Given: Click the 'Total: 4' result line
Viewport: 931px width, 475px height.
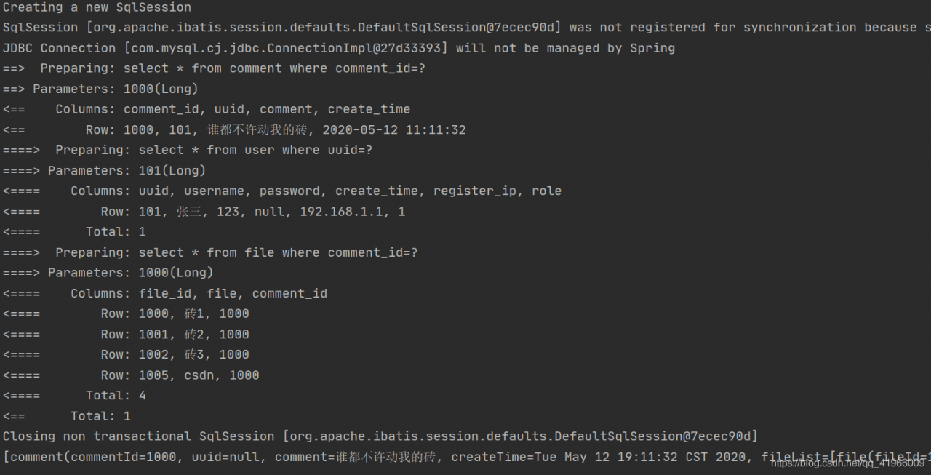Looking at the screenshot, I should (74, 396).
